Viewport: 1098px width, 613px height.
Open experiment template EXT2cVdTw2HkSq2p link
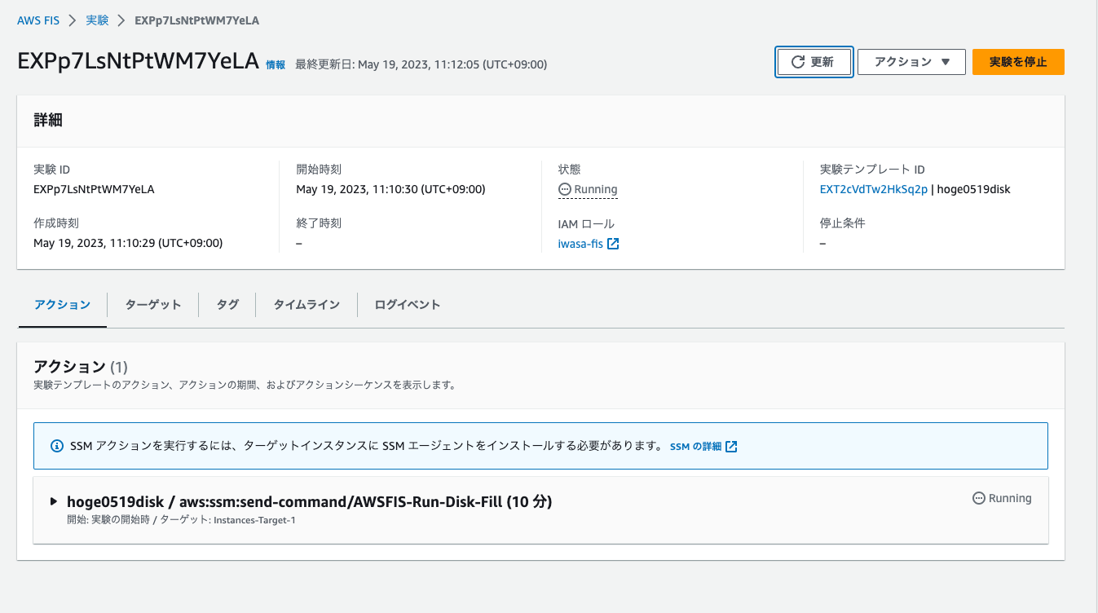click(x=874, y=189)
